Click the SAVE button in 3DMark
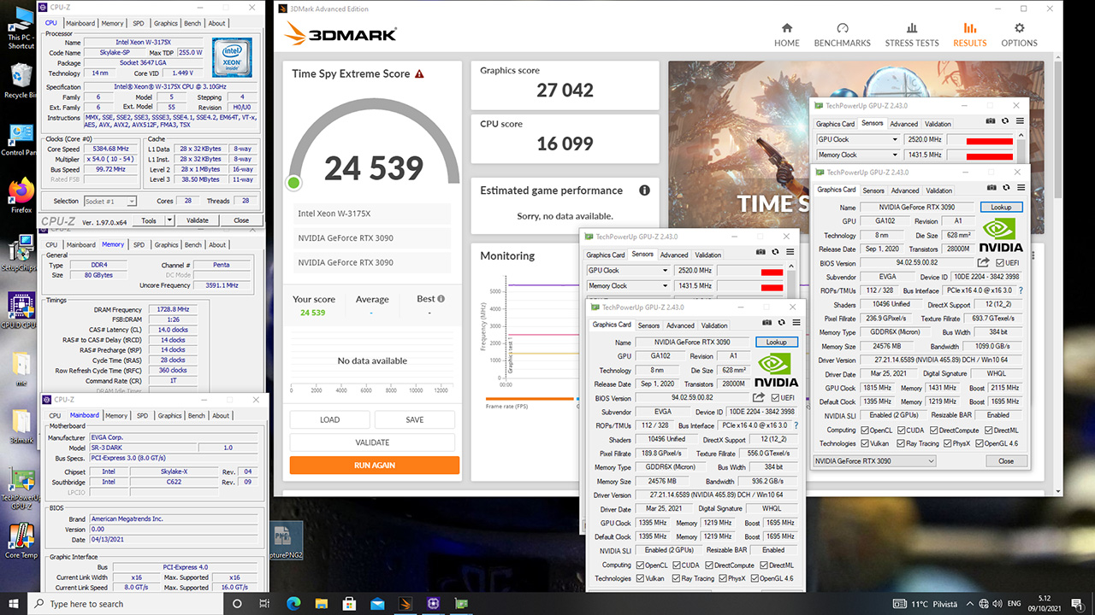This screenshot has width=1095, height=615. pyautogui.click(x=415, y=419)
